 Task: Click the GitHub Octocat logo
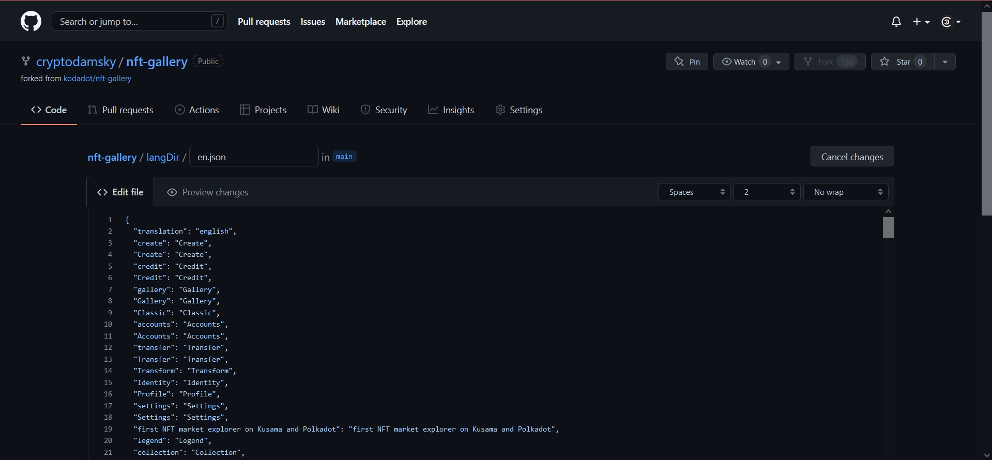[31, 22]
